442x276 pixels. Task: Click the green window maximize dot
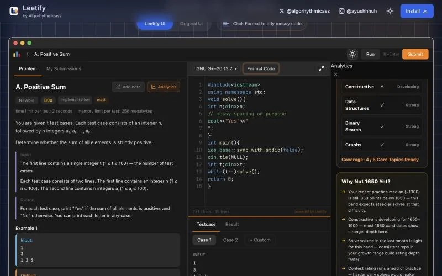coord(29,43)
